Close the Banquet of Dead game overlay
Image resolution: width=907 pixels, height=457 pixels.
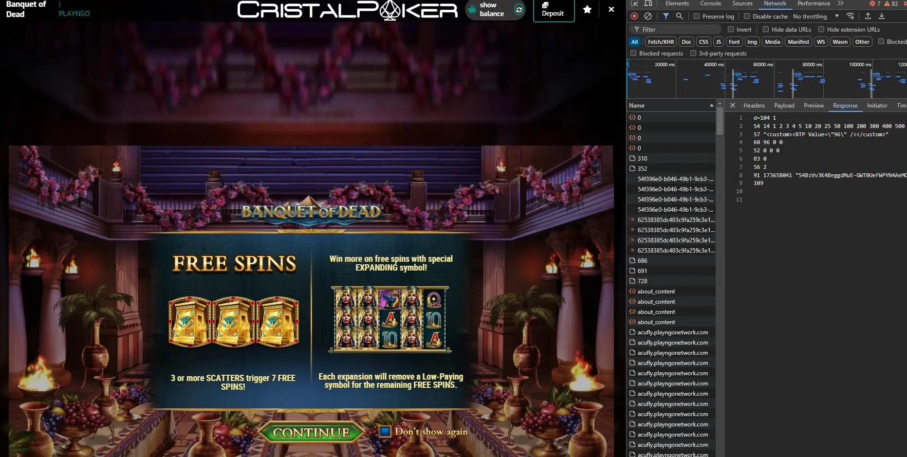point(611,9)
